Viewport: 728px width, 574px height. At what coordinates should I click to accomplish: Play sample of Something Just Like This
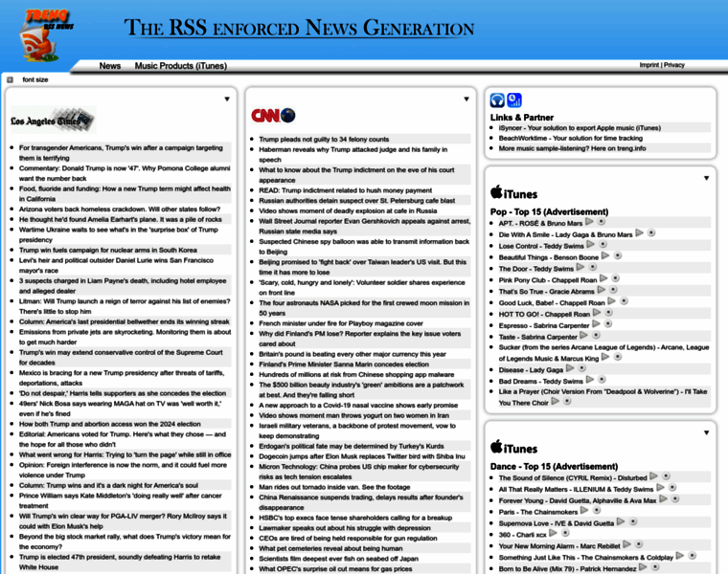680,556
